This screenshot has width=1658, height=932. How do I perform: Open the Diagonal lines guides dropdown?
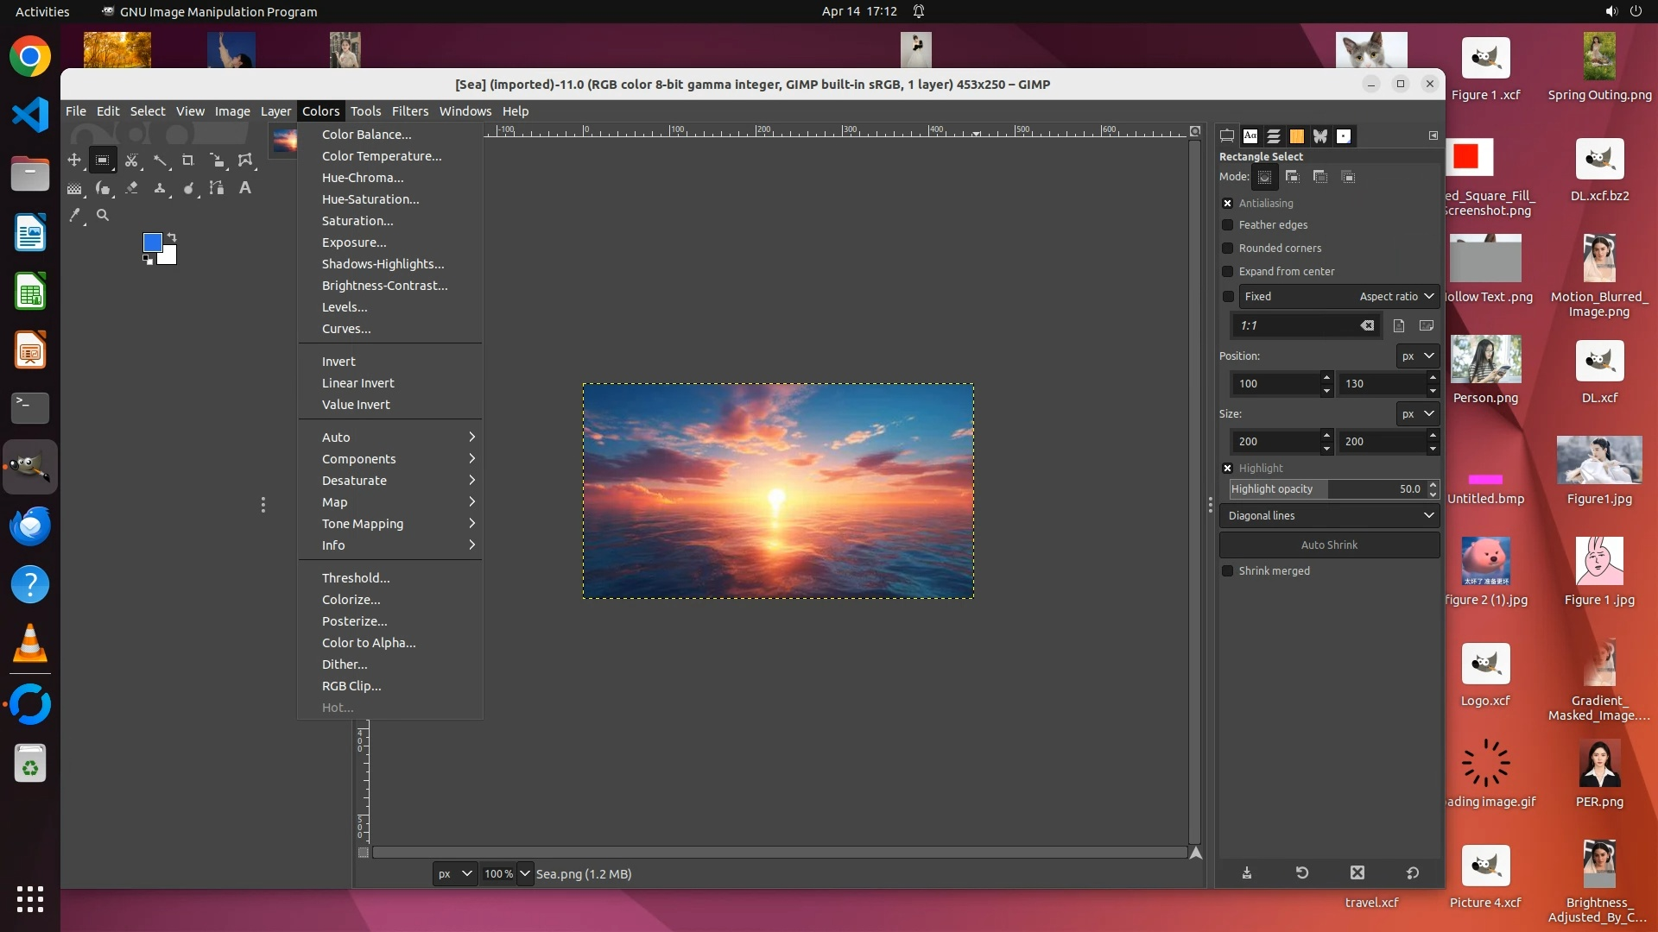pyautogui.click(x=1329, y=516)
